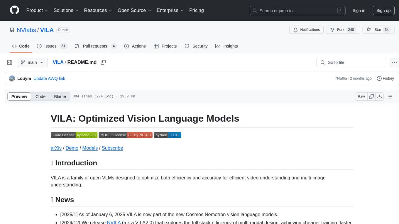
Task: Switch to the Code tab
Action: (21, 46)
